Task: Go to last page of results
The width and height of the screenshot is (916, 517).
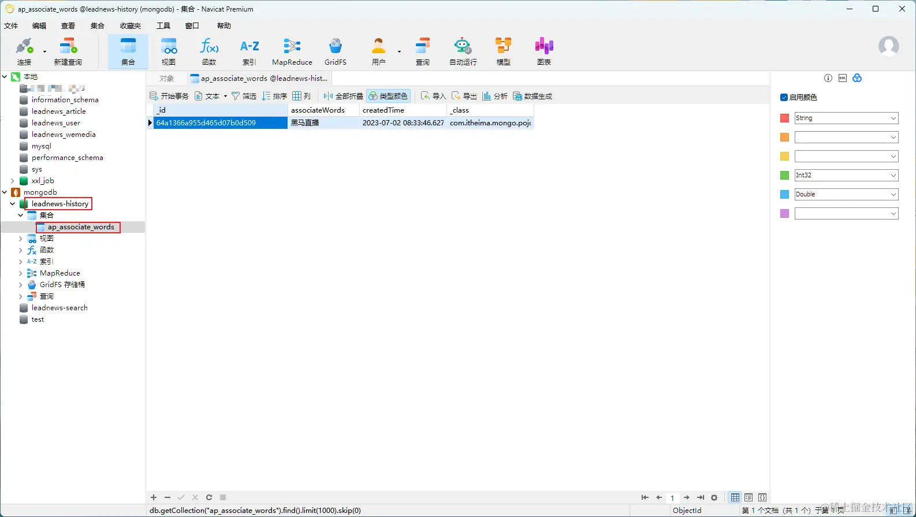Action: (x=701, y=497)
